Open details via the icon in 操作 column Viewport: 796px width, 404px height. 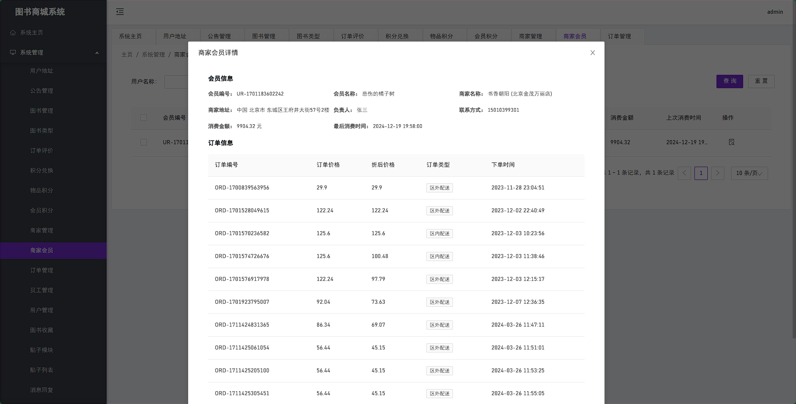point(731,142)
